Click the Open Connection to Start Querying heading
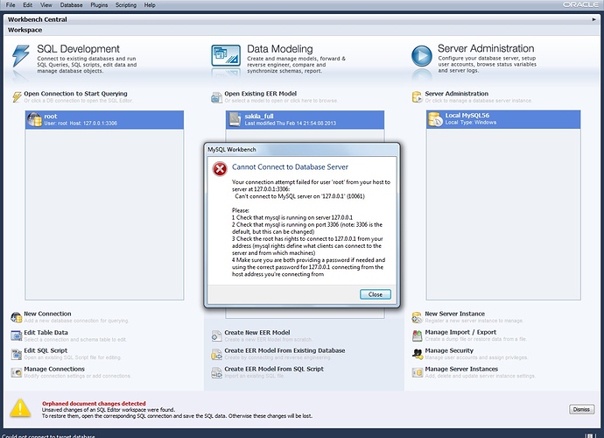 click(x=75, y=94)
